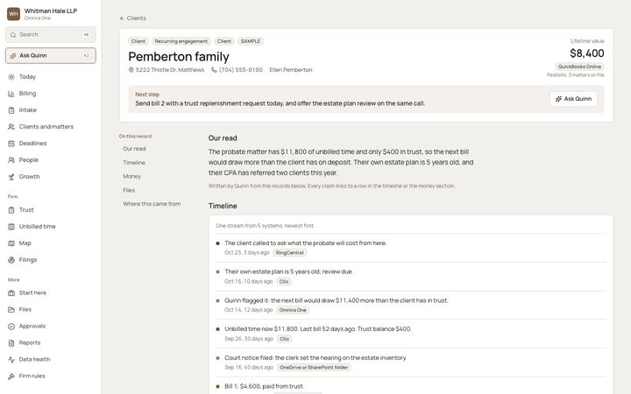
Task: Click the Deadlines calendar icon
Action: (11, 144)
